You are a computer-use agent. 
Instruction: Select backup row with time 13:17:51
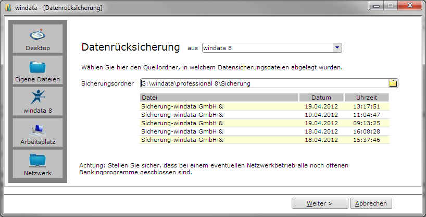point(265,106)
